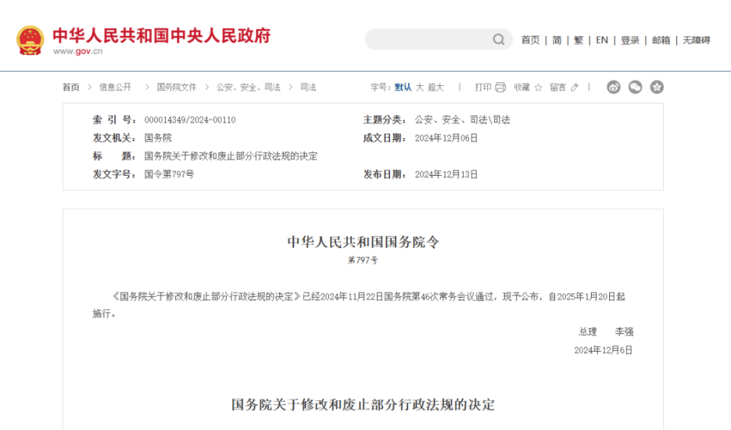Click the 打印 print text

point(483,87)
